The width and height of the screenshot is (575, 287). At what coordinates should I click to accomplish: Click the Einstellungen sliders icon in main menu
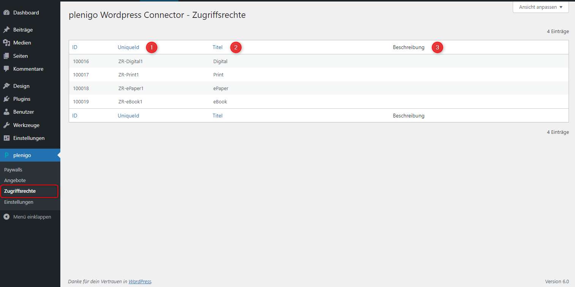point(6,138)
